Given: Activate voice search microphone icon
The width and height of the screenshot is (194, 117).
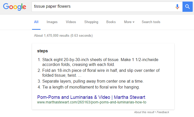Looking at the screenshot, I should click(x=177, y=7).
